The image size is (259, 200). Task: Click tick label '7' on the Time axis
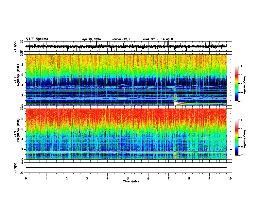[x=169, y=178]
